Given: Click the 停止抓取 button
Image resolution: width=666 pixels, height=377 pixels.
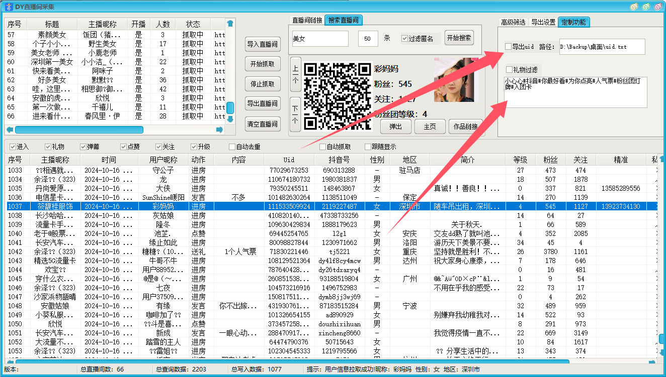Looking at the screenshot, I should click(263, 84).
